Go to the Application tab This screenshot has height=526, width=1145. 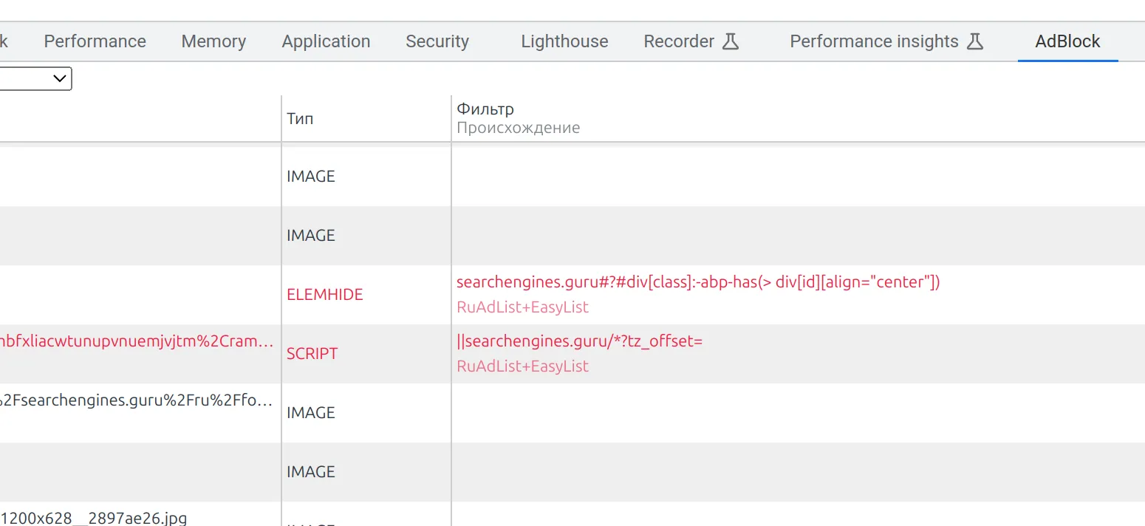coord(326,41)
